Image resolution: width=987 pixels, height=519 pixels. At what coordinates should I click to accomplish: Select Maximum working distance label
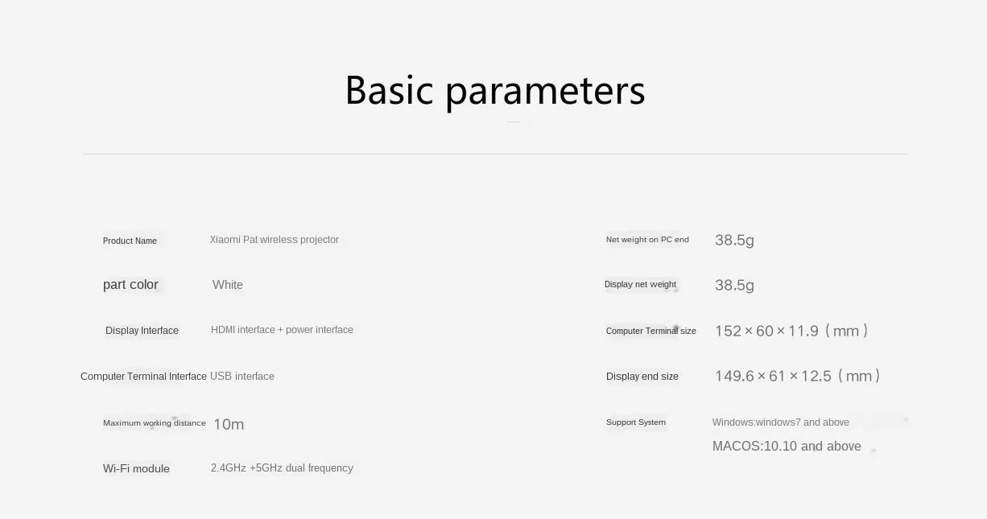point(155,423)
